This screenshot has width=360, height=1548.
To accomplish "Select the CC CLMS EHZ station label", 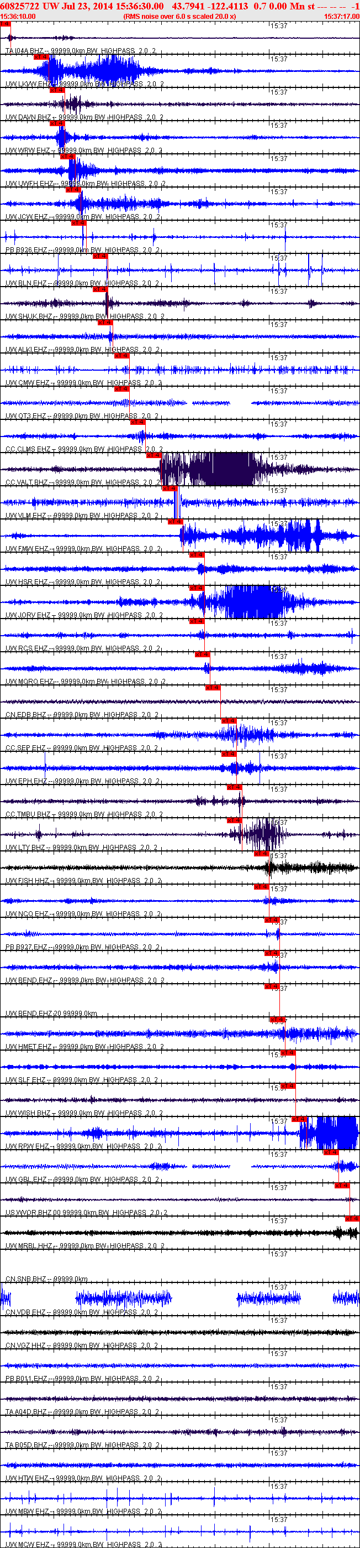I will 83,449.
